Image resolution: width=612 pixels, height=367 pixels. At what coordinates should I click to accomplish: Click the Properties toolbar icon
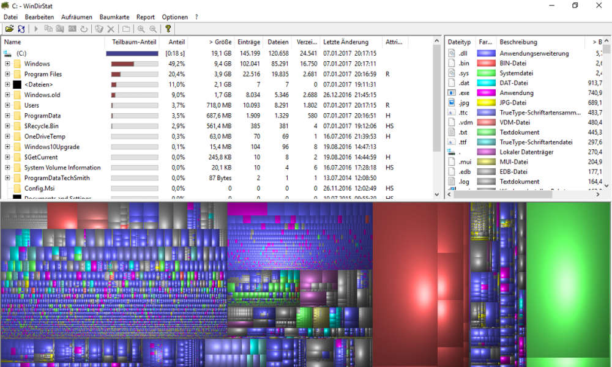126,29
